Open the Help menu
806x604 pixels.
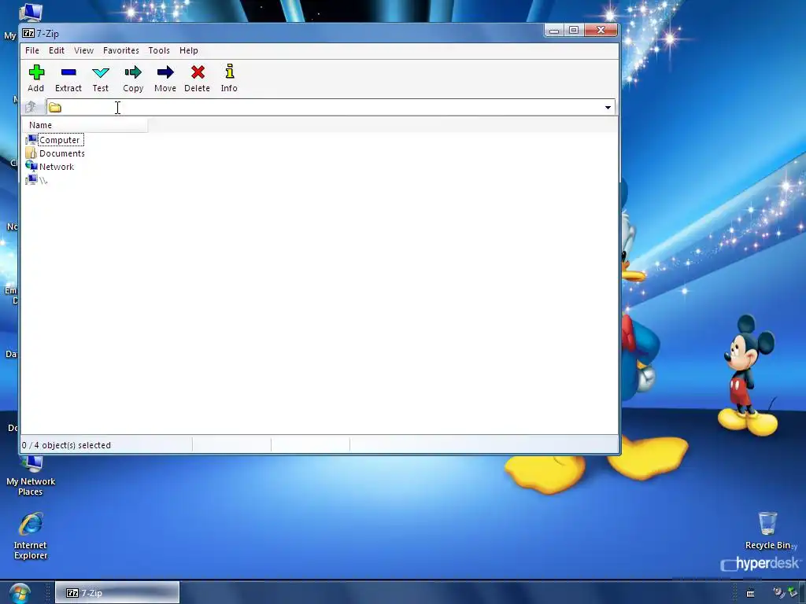click(x=189, y=50)
